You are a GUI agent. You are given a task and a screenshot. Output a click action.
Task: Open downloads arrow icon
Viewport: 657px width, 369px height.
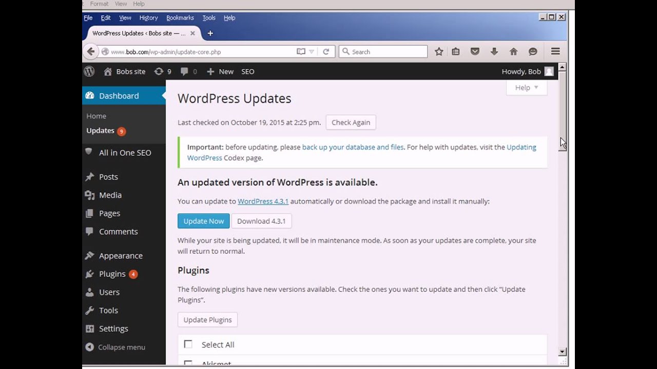(x=494, y=51)
